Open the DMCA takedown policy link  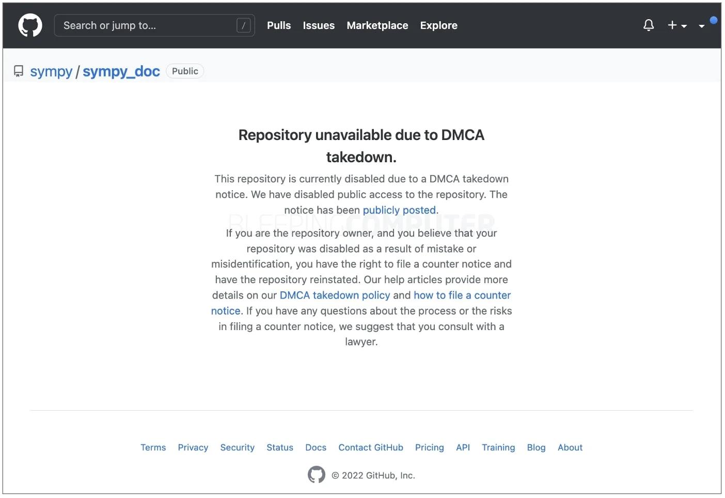(335, 295)
